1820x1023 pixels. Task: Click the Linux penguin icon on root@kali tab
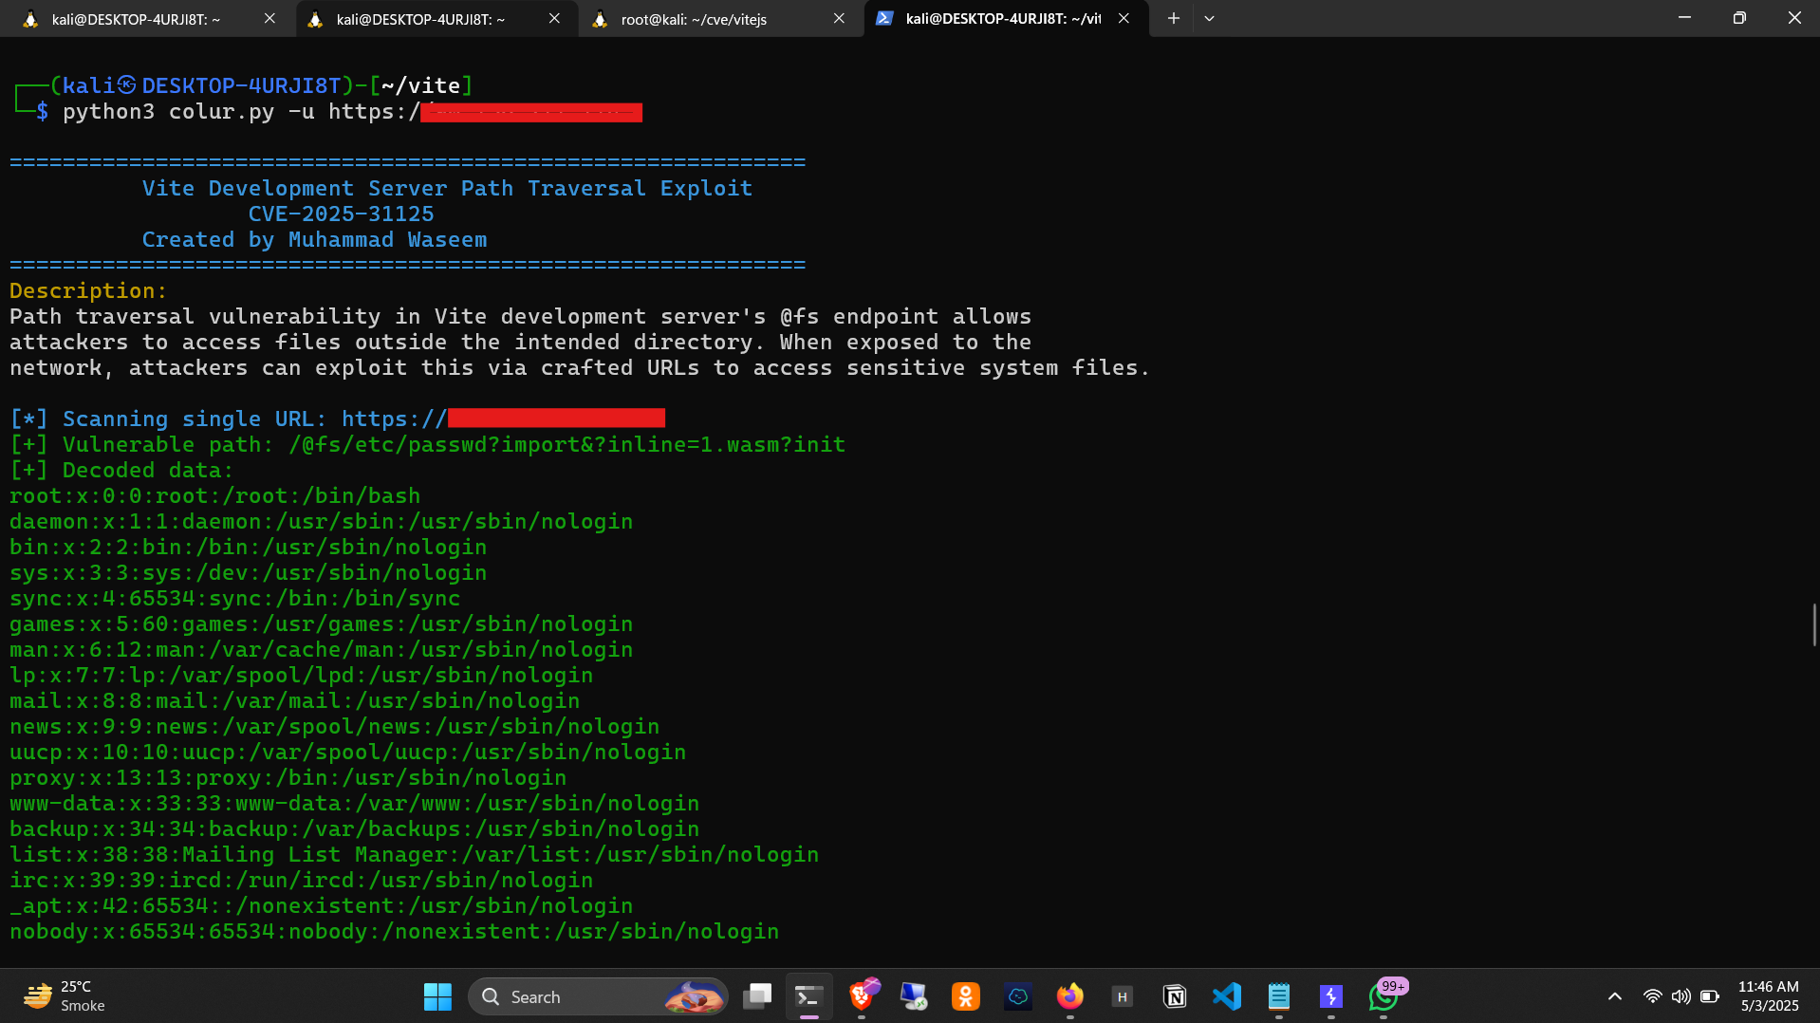(600, 19)
